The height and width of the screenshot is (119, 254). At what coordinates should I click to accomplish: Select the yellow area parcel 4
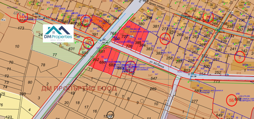30,110
